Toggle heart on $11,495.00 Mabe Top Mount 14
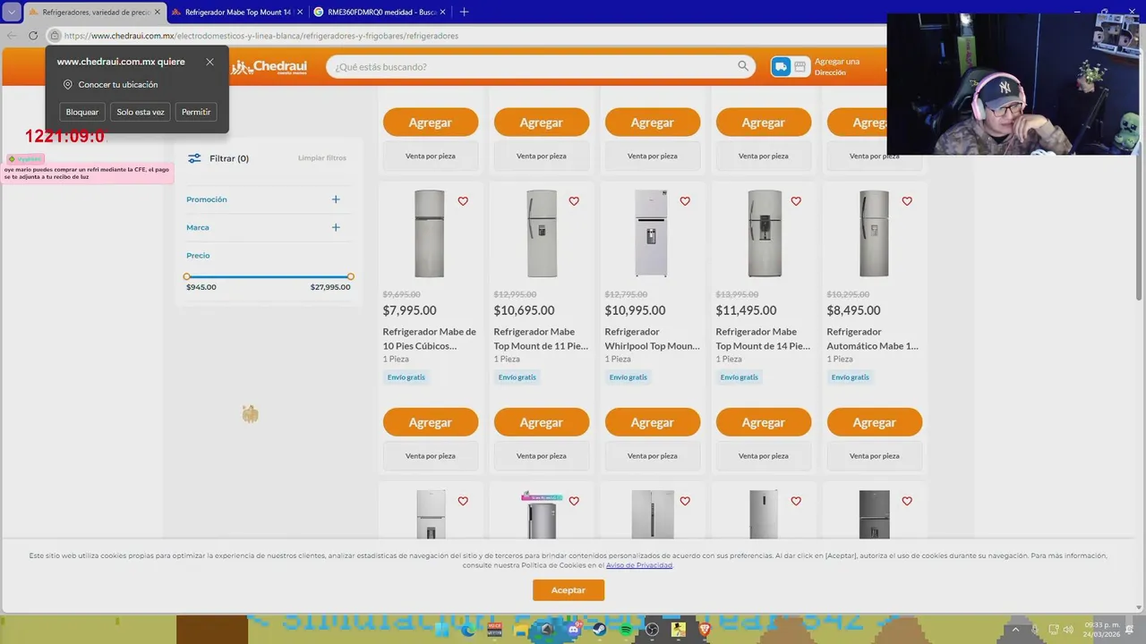The width and height of the screenshot is (1146, 644). coord(796,201)
